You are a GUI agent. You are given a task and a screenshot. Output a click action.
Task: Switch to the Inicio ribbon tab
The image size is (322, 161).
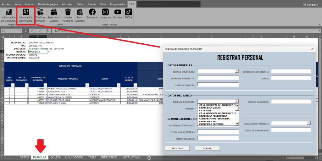point(18,4)
